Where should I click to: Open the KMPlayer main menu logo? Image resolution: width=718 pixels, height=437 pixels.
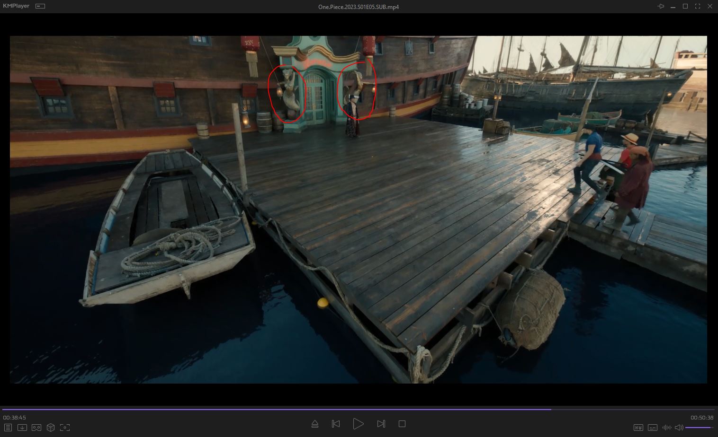point(16,6)
